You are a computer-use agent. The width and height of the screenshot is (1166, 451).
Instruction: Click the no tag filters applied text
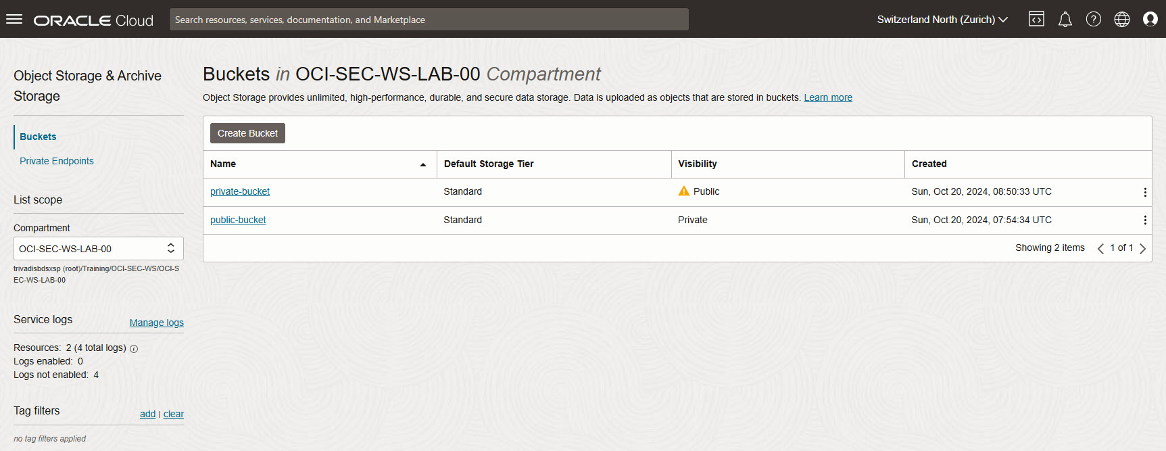coord(49,439)
